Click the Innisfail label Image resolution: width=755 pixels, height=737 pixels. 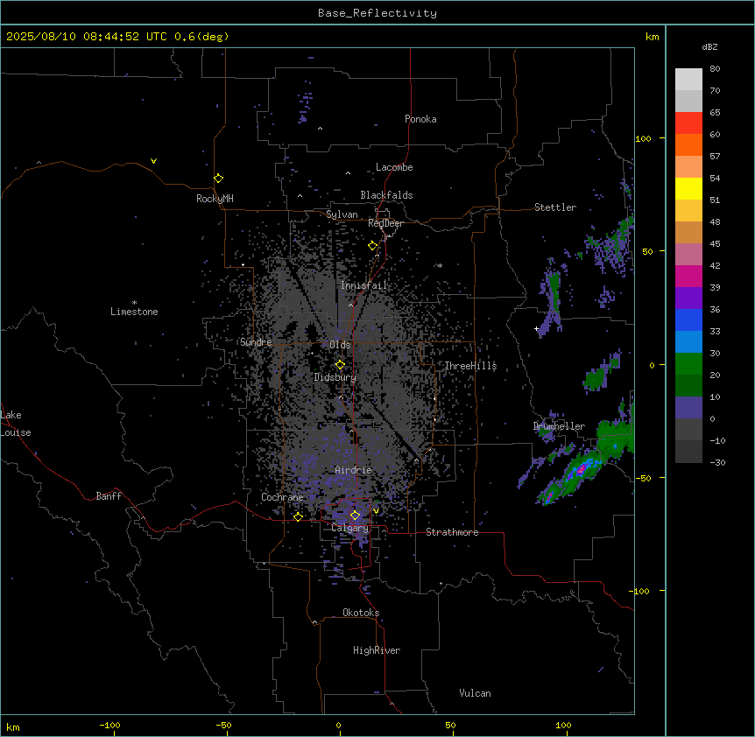(x=363, y=285)
